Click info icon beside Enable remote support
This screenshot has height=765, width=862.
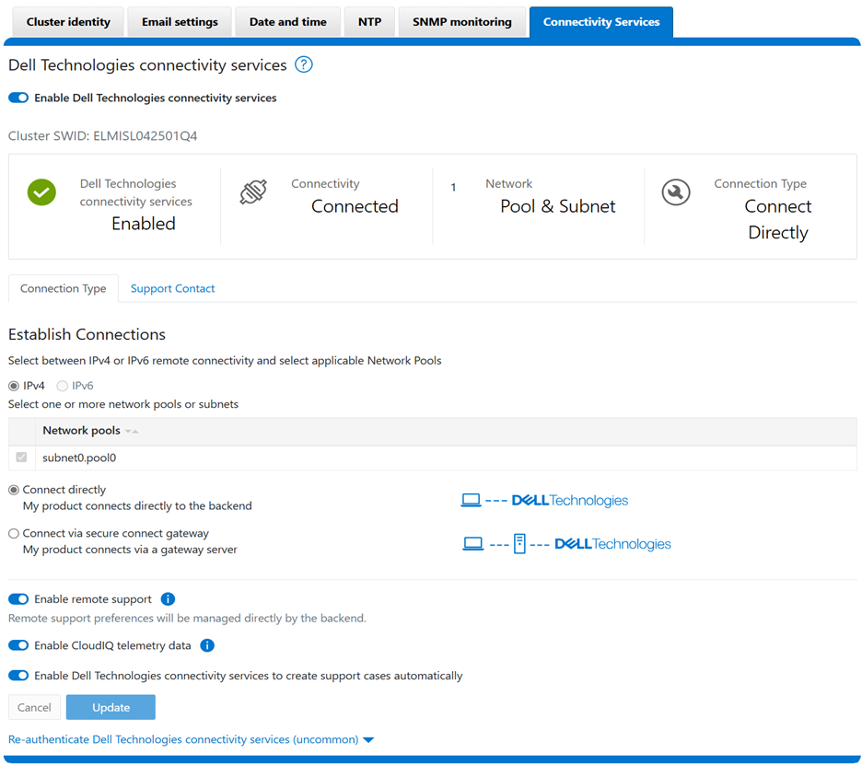168,599
